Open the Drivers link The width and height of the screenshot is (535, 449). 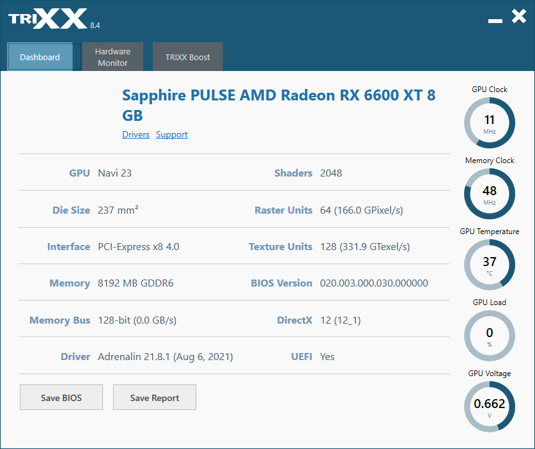point(136,134)
